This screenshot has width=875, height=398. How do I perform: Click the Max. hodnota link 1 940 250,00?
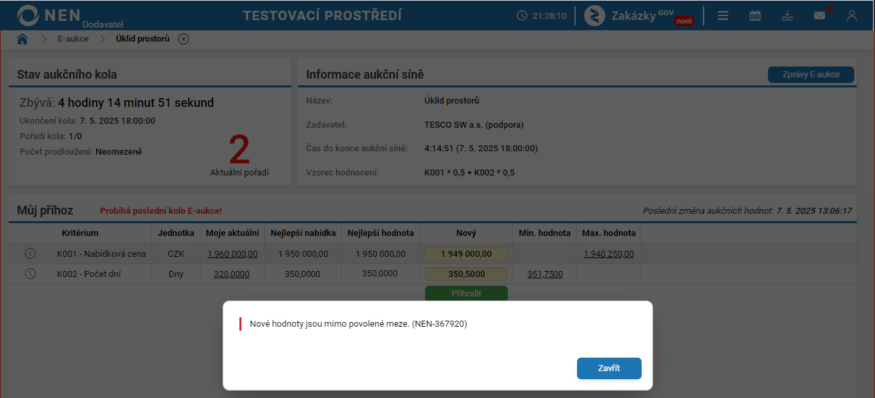(x=609, y=254)
